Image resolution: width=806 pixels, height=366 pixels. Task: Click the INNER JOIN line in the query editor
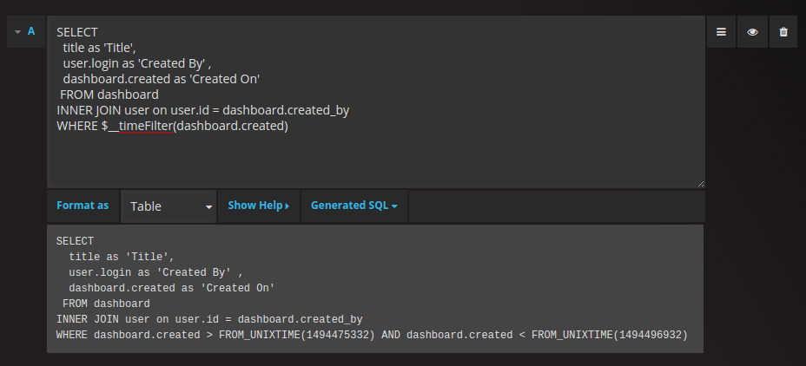[x=202, y=110]
